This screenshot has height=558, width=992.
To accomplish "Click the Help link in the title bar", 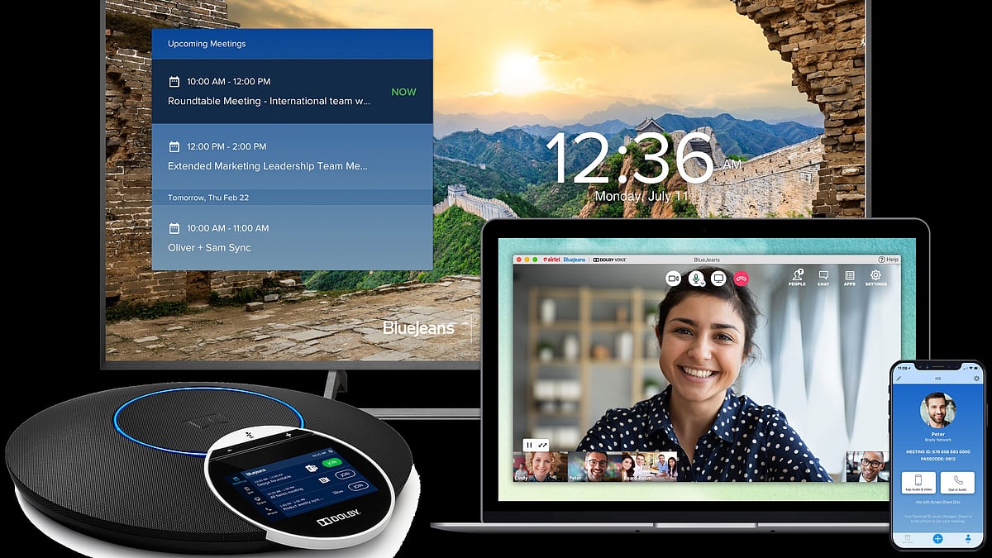I will pos(889,259).
